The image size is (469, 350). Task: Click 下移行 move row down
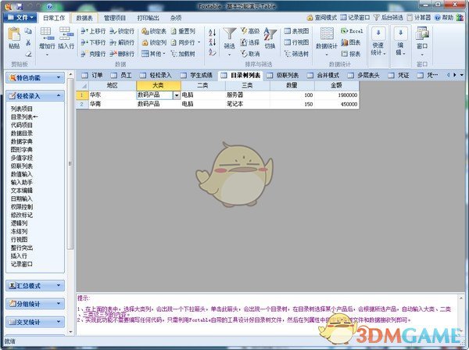[x=93, y=42]
